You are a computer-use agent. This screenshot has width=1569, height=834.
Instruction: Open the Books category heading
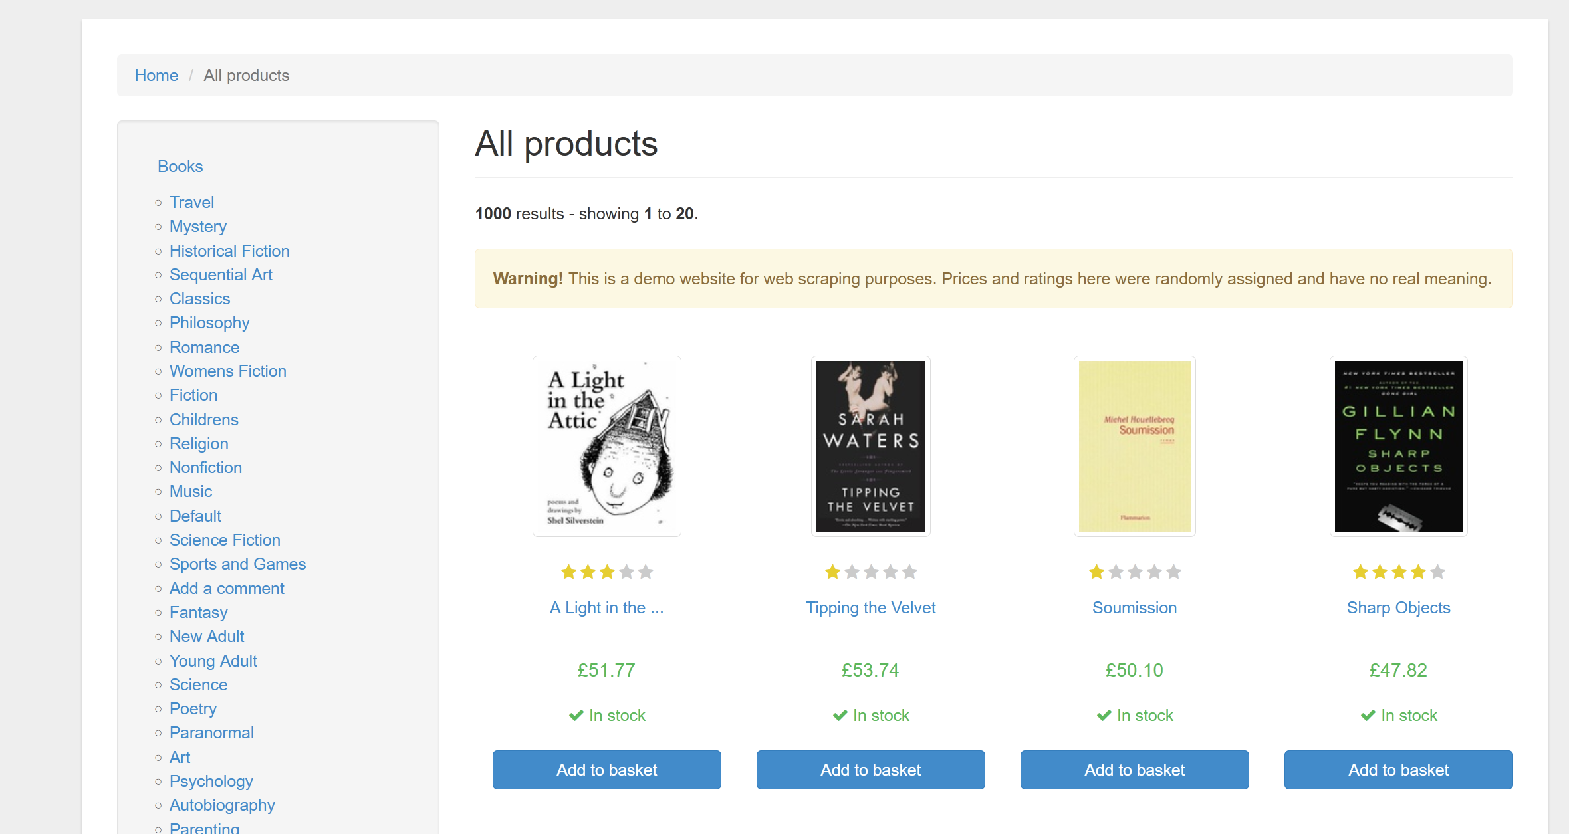180,167
